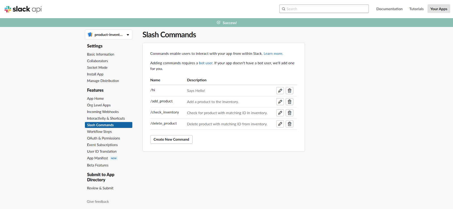Open the Your Apps tab

pos(439,9)
